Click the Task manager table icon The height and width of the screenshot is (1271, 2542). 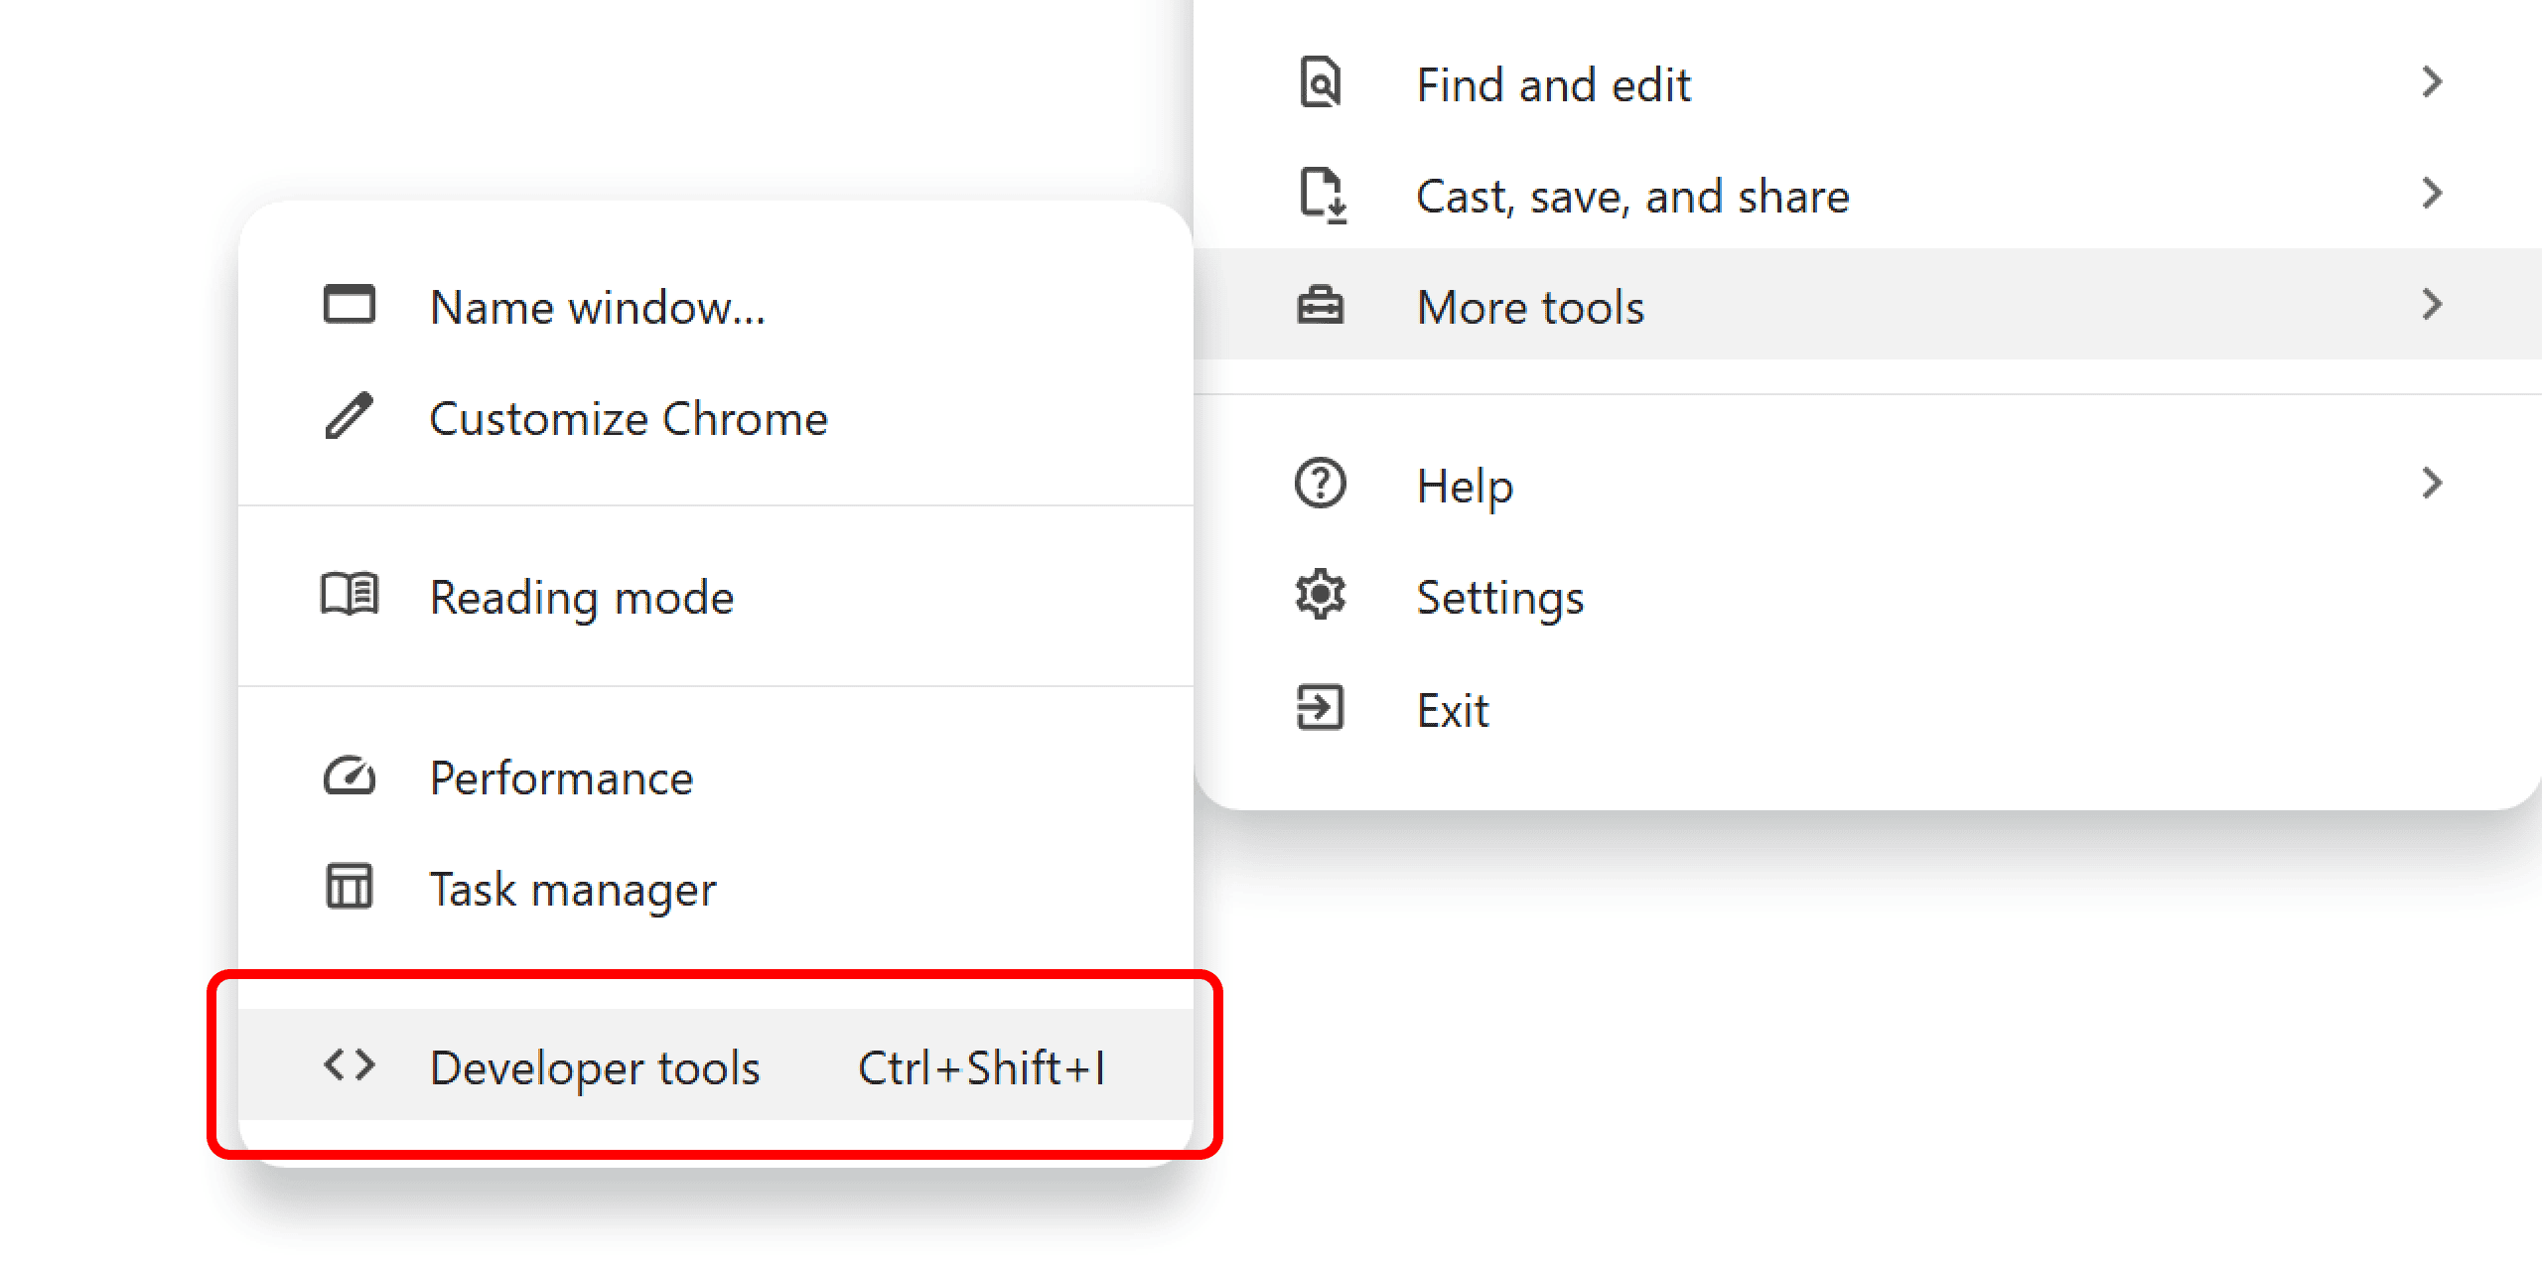[350, 888]
